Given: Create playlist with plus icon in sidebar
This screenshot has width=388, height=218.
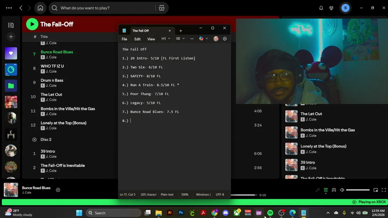Looking at the screenshot, I should [11, 37].
